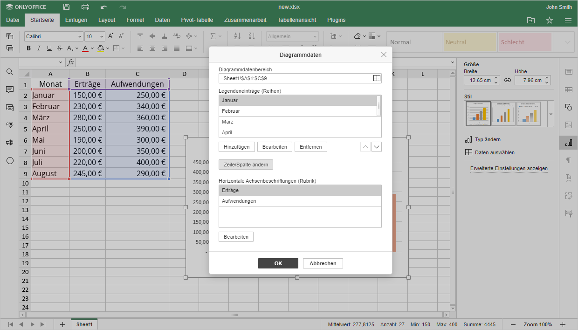Expand chart Stil gallery dropdown
Viewport: 578px width, 330px height.
pos(551,114)
